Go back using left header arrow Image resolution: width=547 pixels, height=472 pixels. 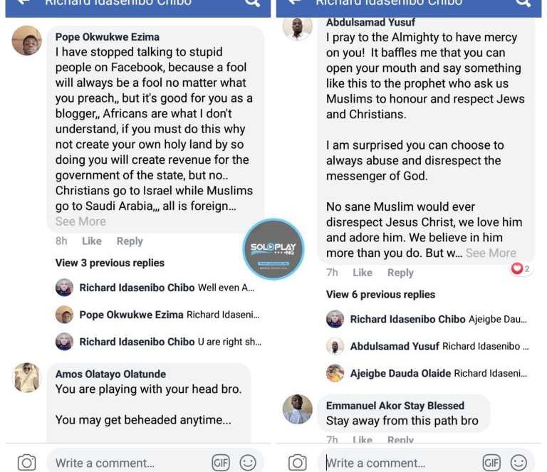(x=24, y=2)
